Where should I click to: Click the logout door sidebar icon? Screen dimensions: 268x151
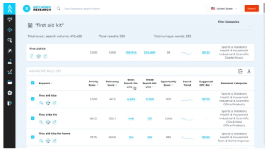pos(10,103)
